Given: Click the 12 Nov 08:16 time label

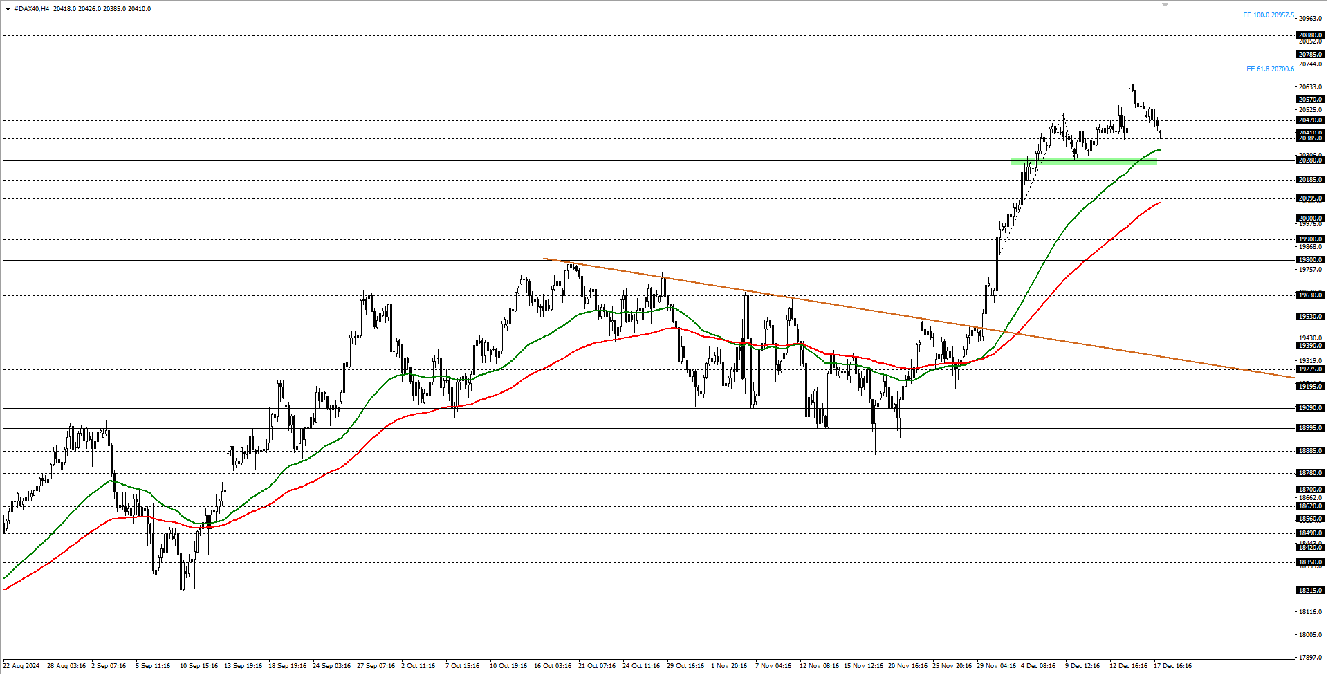Looking at the screenshot, I should [x=819, y=666].
